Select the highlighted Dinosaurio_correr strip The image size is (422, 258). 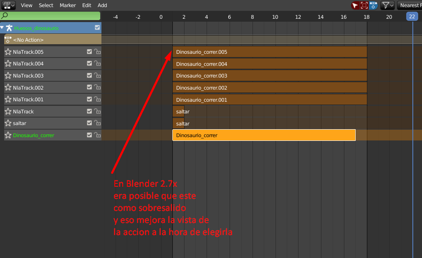tap(264, 135)
